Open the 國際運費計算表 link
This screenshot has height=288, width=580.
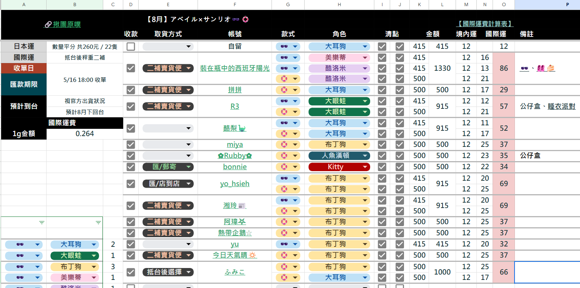click(485, 24)
